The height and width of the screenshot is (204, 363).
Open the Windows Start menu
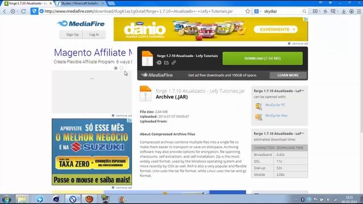tap(6, 199)
